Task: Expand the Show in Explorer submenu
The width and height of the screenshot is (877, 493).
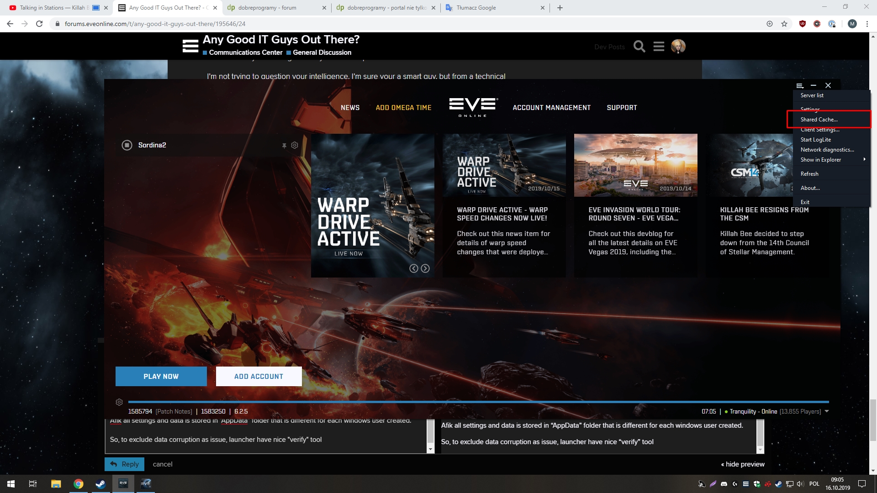Action: coord(831,160)
